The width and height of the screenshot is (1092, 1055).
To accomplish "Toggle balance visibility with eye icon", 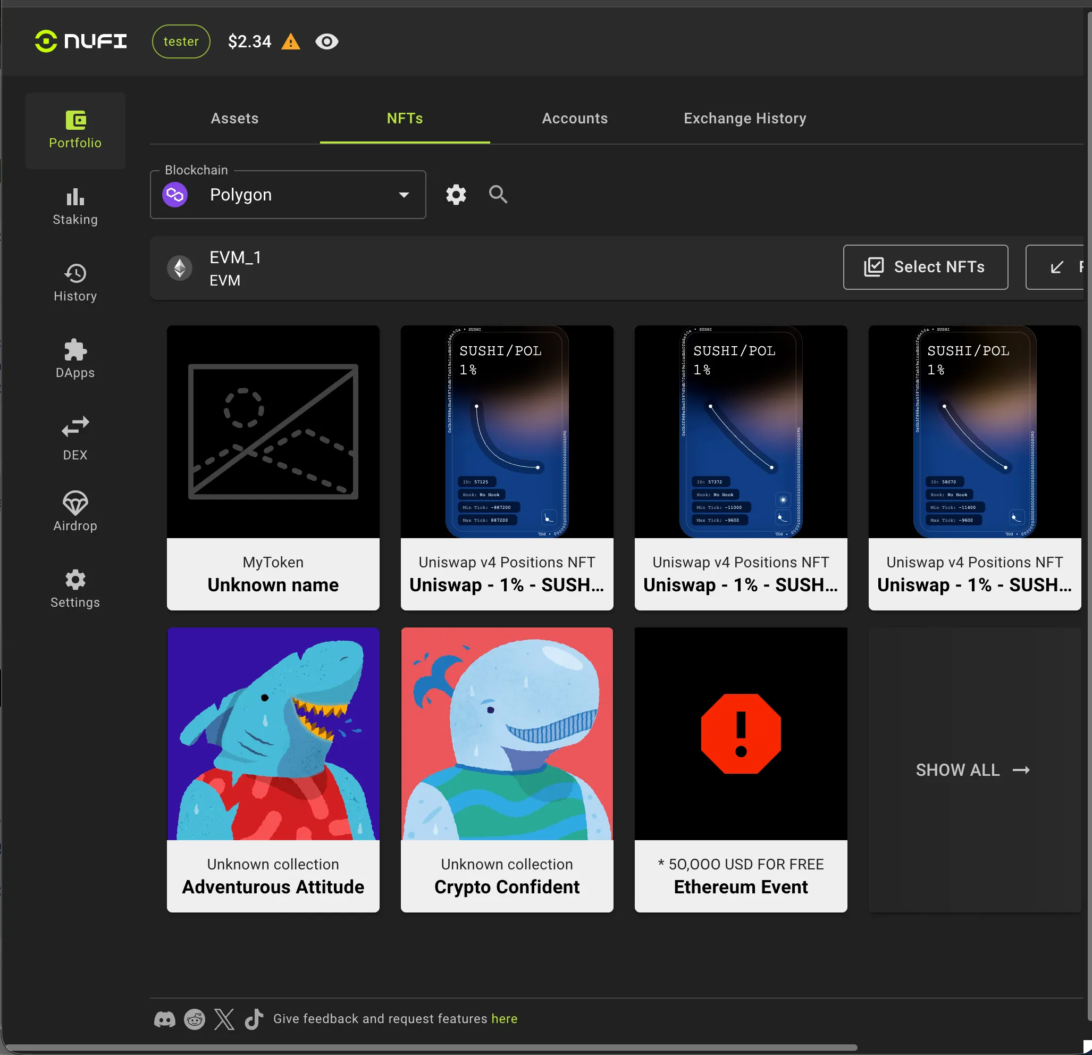I will pyautogui.click(x=326, y=41).
